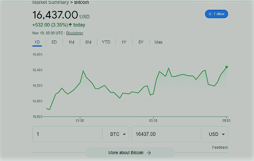Screen dimensions: 254x161
Task: Open the BTC currency dropdown
Action: pos(118,134)
